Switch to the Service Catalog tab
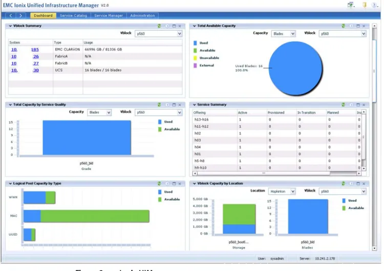This screenshot has height=271, width=384. click(x=73, y=15)
